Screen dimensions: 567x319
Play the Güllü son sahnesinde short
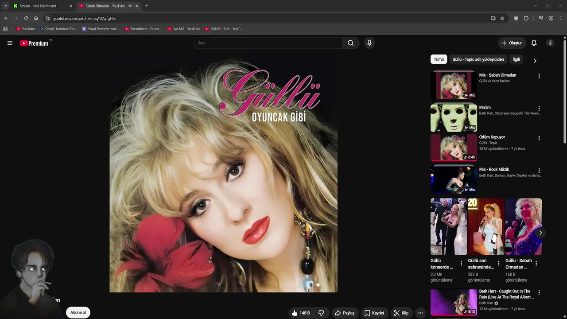point(486,227)
